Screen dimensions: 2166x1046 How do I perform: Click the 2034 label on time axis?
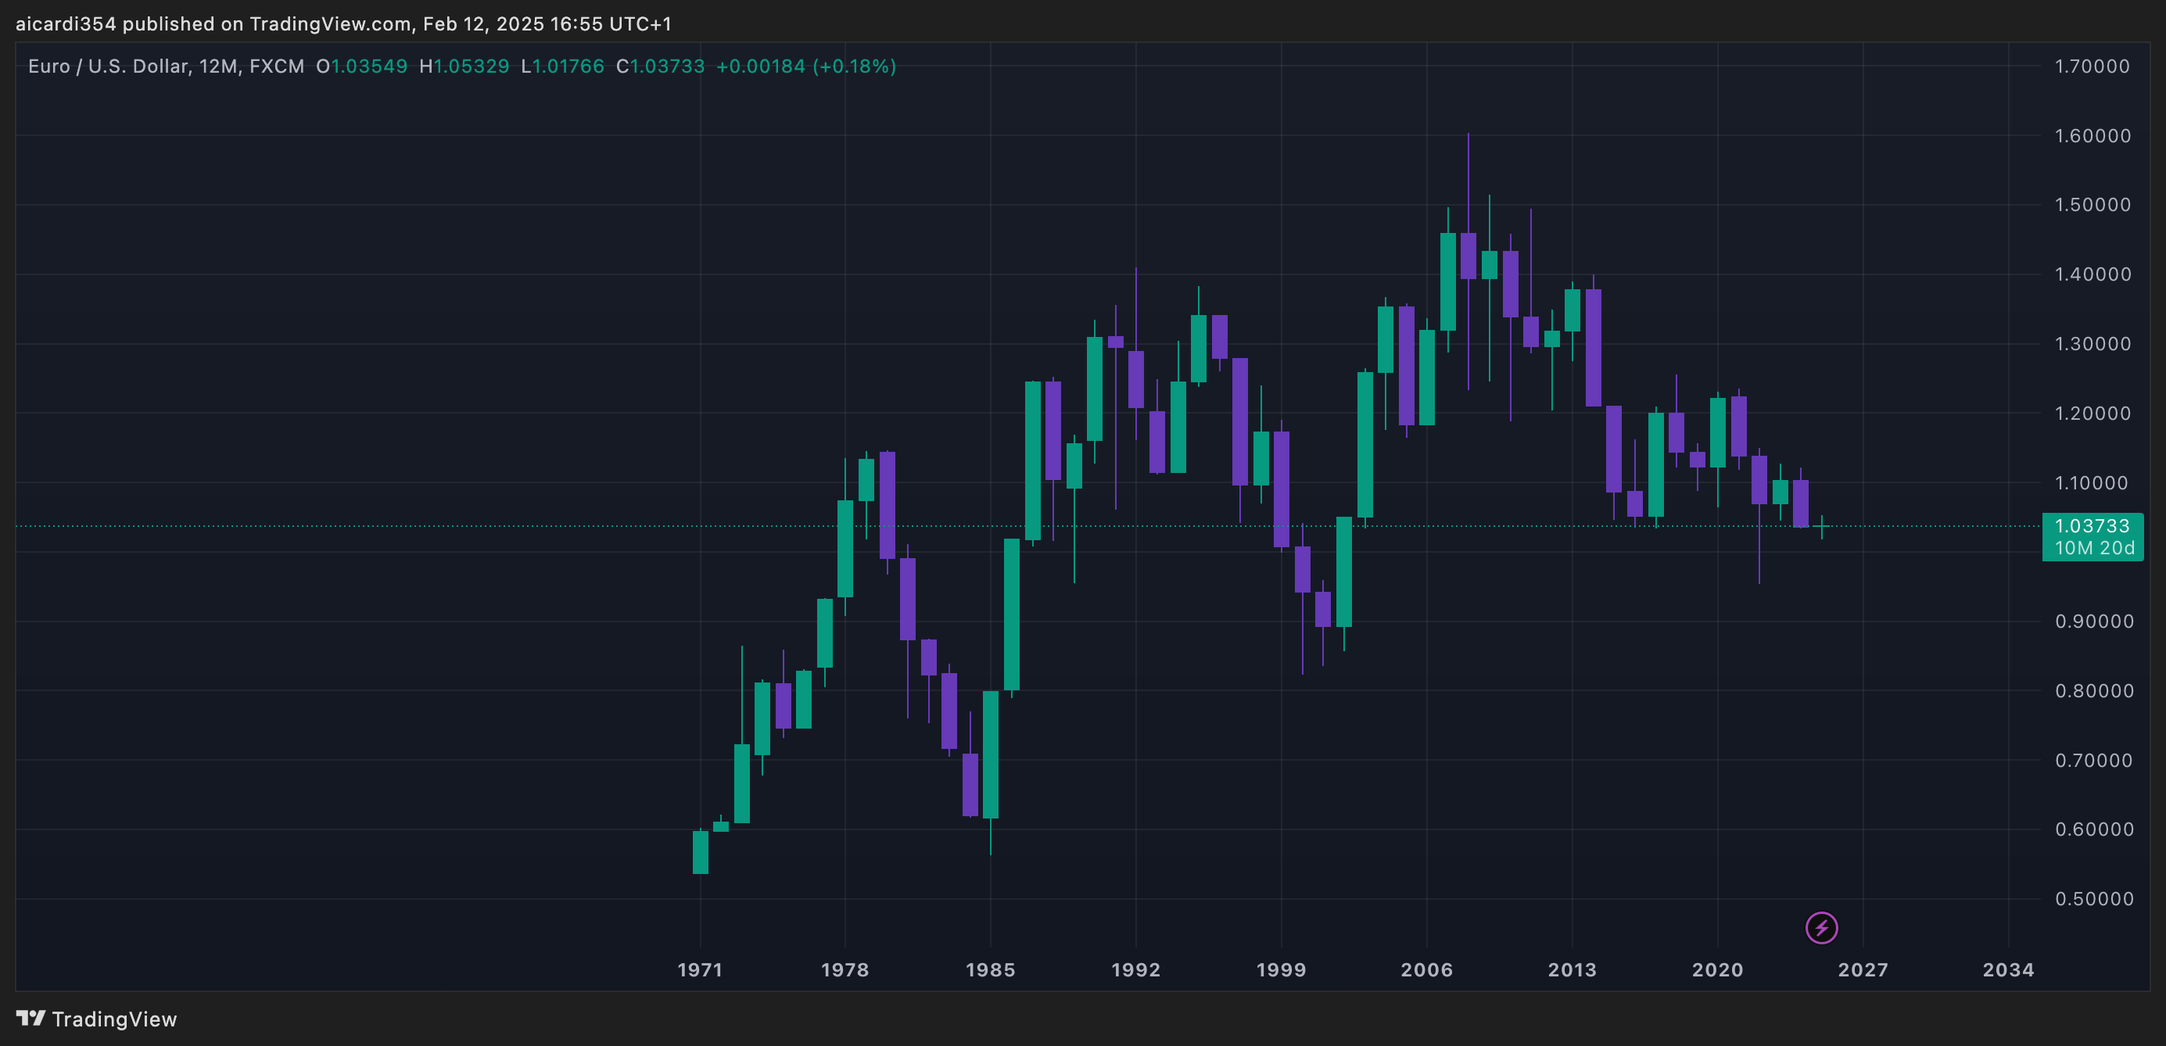tap(2008, 969)
